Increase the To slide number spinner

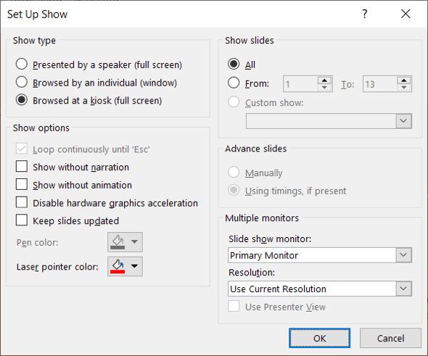coord(404,80)
